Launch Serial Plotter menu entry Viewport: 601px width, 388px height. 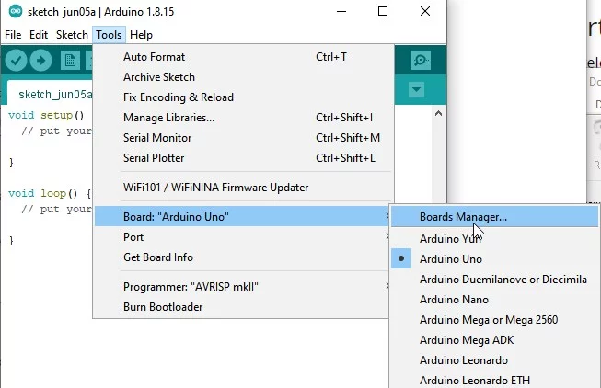pyautogui.click(x=244, y=158)
